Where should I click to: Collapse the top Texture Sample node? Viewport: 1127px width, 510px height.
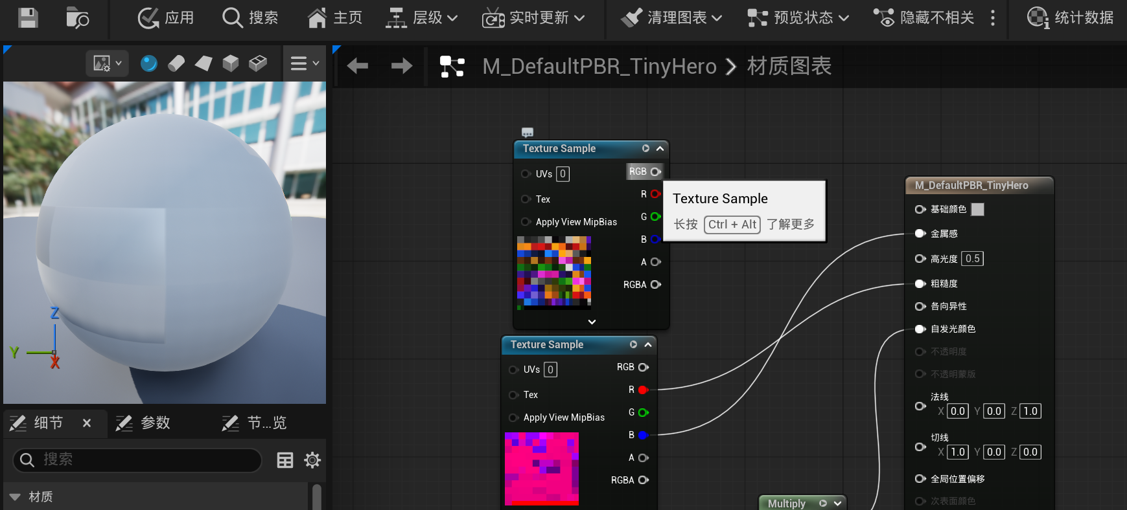[x=660, y=148]
